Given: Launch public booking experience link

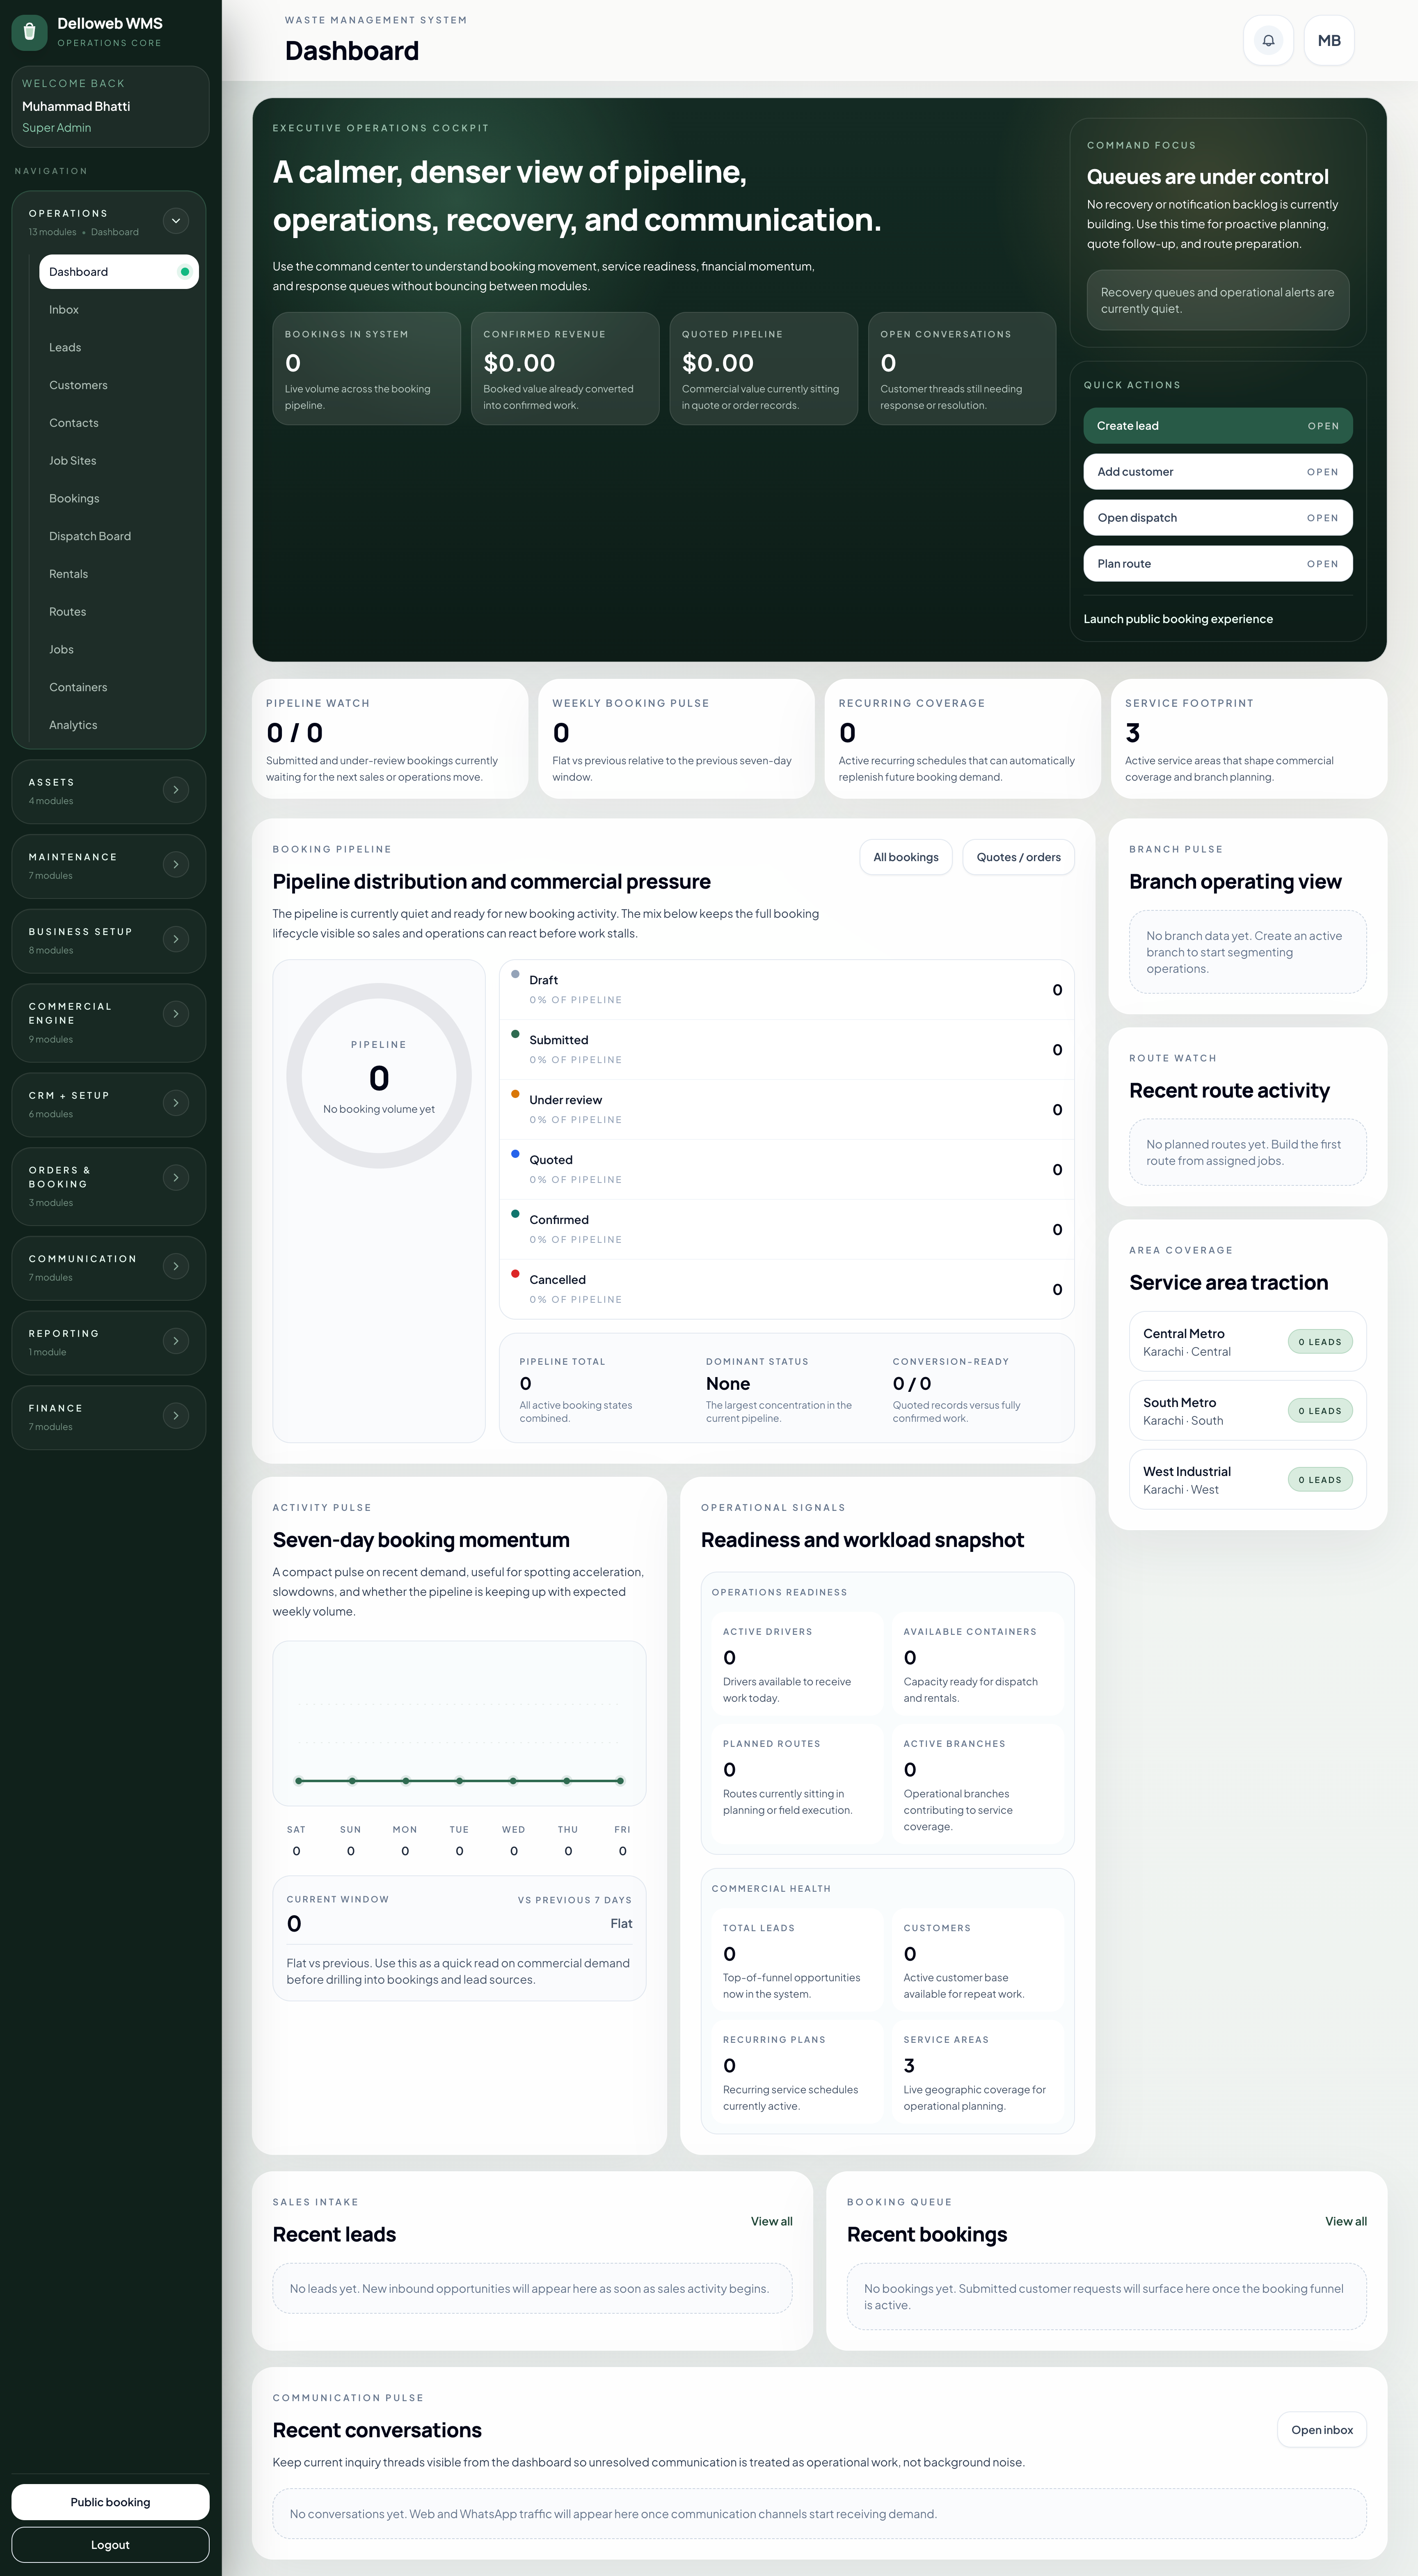Looking at the screenshot, I should tap(1177, 619).
